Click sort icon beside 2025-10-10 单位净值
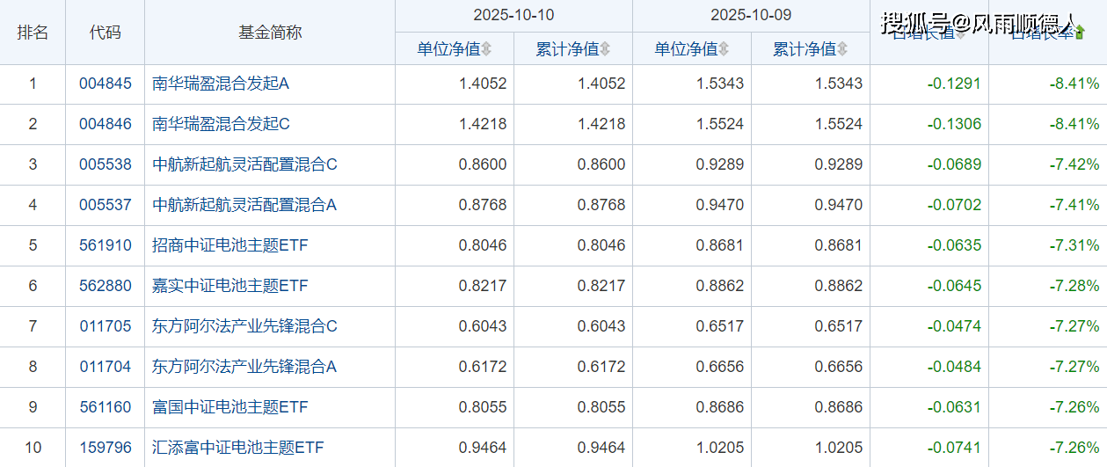This screenshot has width=1107, height=467. coord(486,49)
